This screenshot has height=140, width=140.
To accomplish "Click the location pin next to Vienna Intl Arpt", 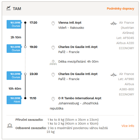I will pyautogui.click(x=53, y=23).
